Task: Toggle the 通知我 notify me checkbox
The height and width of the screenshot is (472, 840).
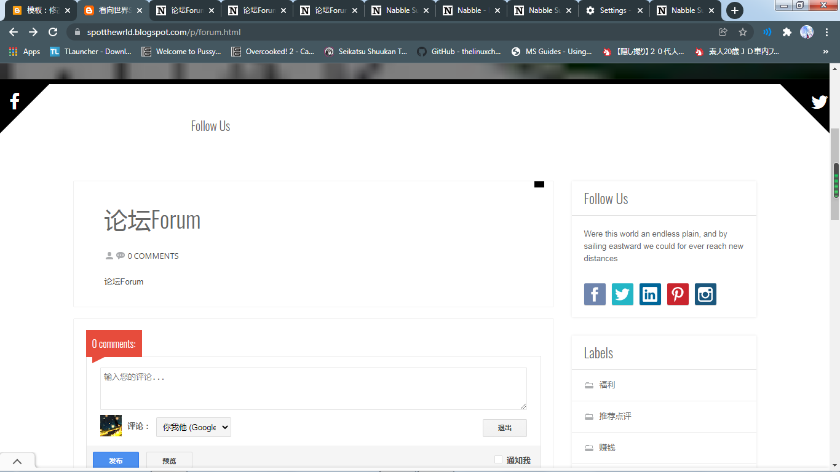Action: pyautogui.click(x=499, y=460)
